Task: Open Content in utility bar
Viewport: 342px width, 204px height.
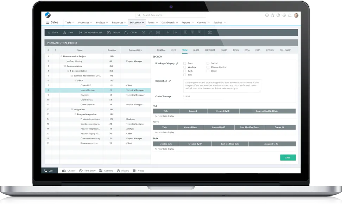Action: click(x=106, y=171)
